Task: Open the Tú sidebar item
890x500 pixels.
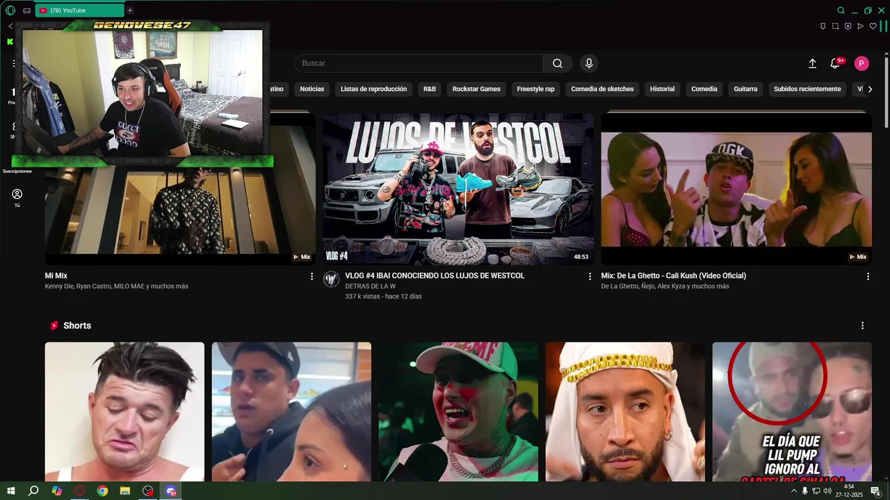Action: [17, 198]
